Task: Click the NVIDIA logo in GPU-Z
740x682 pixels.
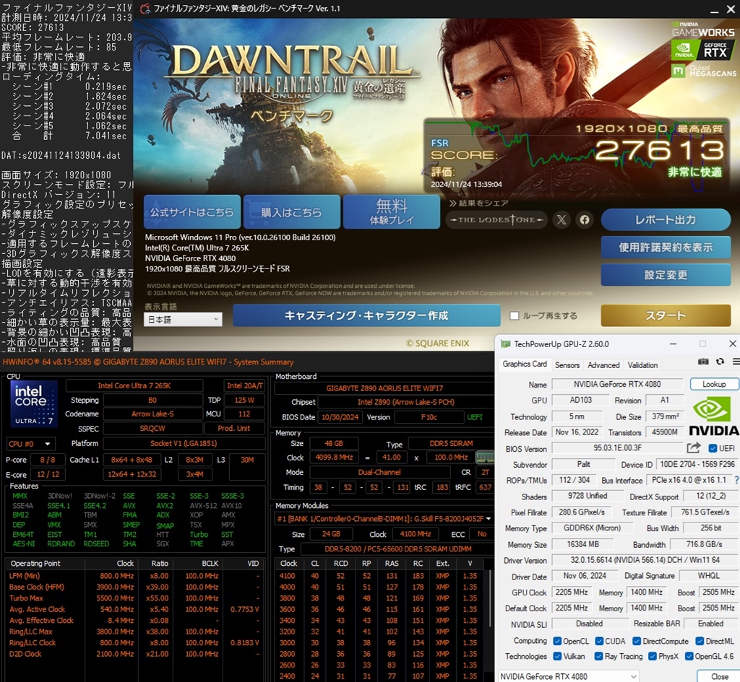Action: pos(713,416)
